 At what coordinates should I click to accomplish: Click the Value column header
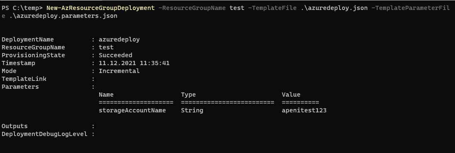click(291, 95)
